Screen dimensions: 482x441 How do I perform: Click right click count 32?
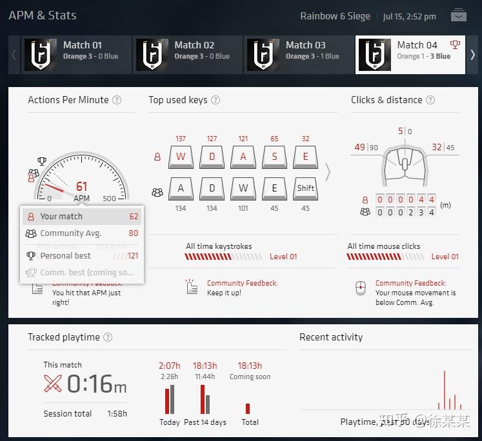(436, 147)
